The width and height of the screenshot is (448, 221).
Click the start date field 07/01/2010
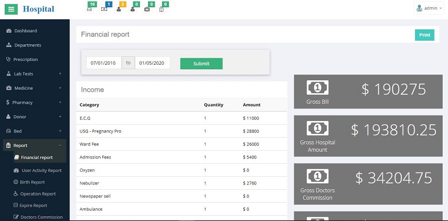104,63
